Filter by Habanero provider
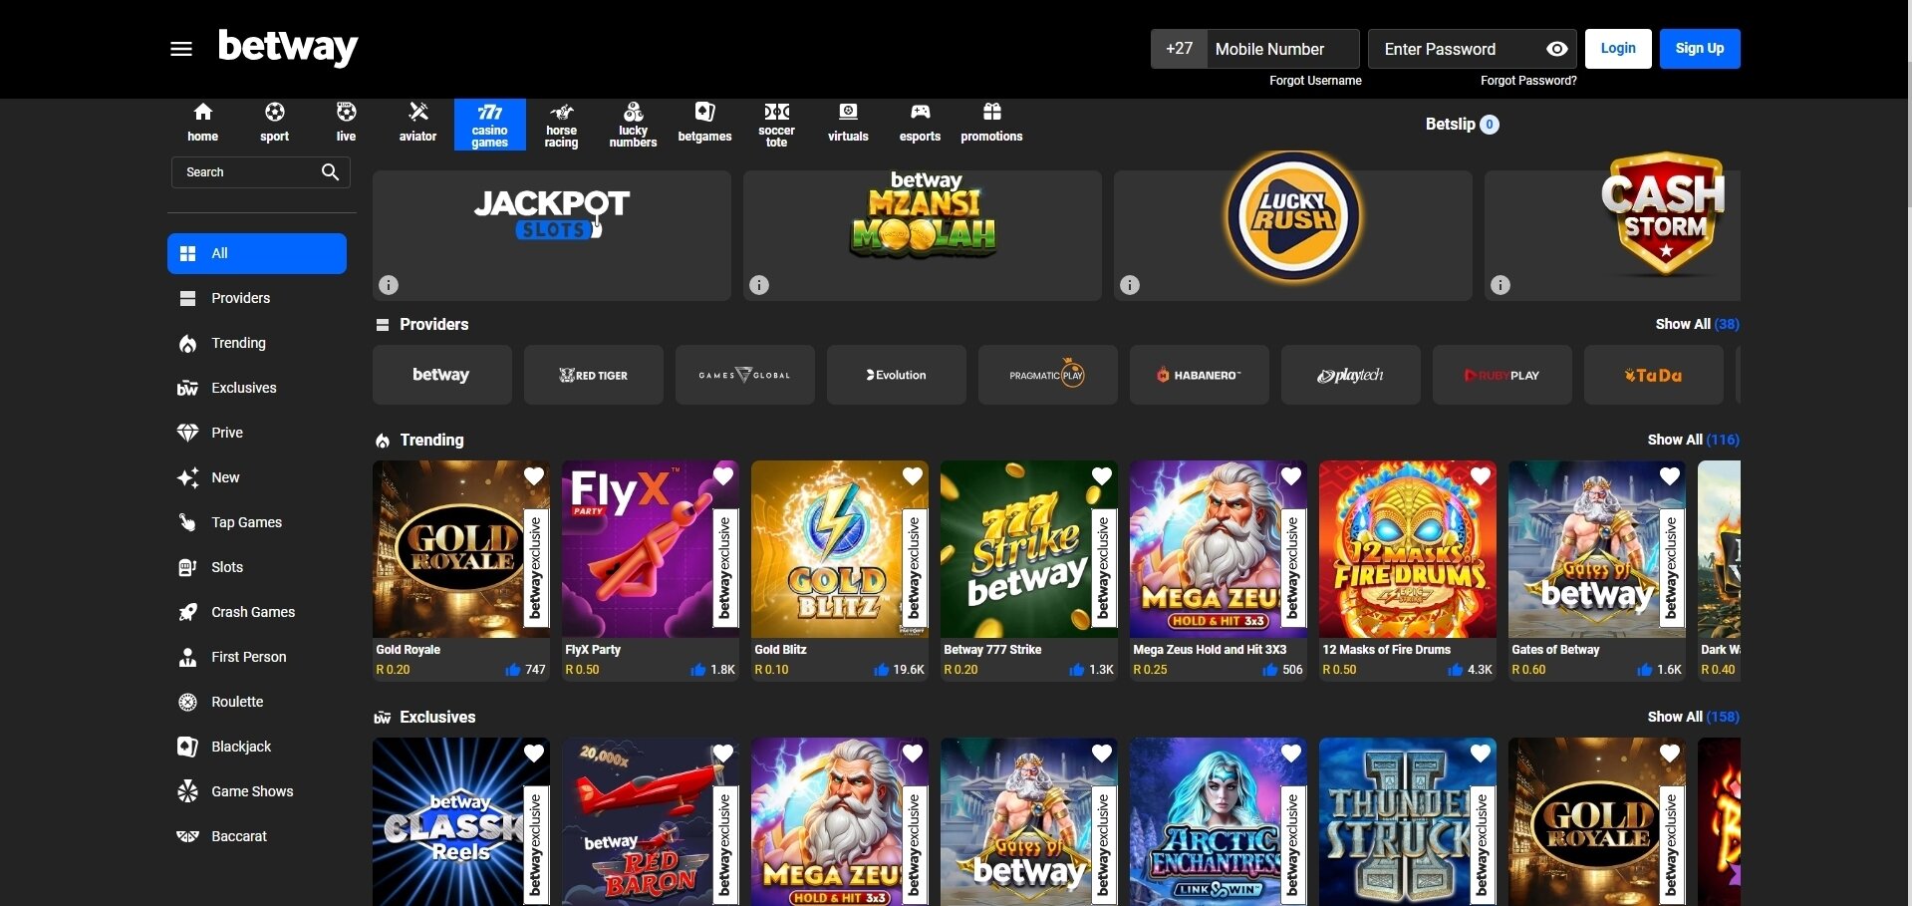The width and height of the screenshot is (1912, 906). pyautogui.click(x=1200, y=375)
